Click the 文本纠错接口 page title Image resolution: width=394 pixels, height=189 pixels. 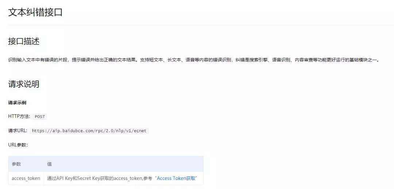point(35,12)
